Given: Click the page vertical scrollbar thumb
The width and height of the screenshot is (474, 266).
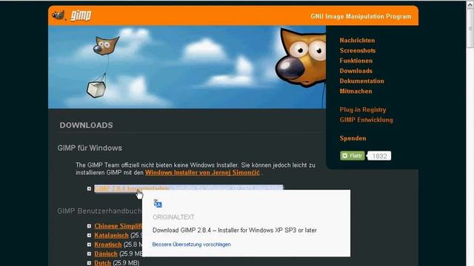Looking at the screenshot, I should [x=470, y=28].
